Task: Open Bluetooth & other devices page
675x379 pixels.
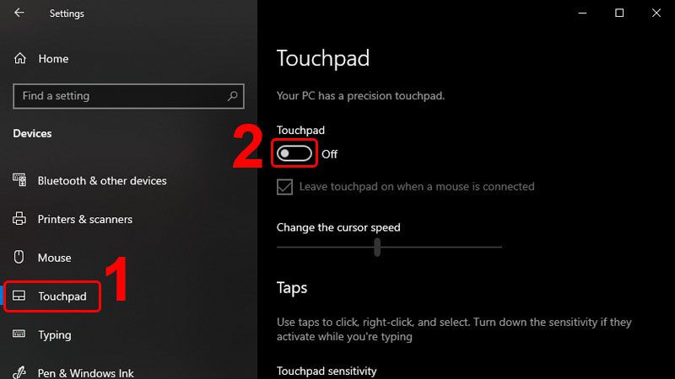Action: (101, 181)
